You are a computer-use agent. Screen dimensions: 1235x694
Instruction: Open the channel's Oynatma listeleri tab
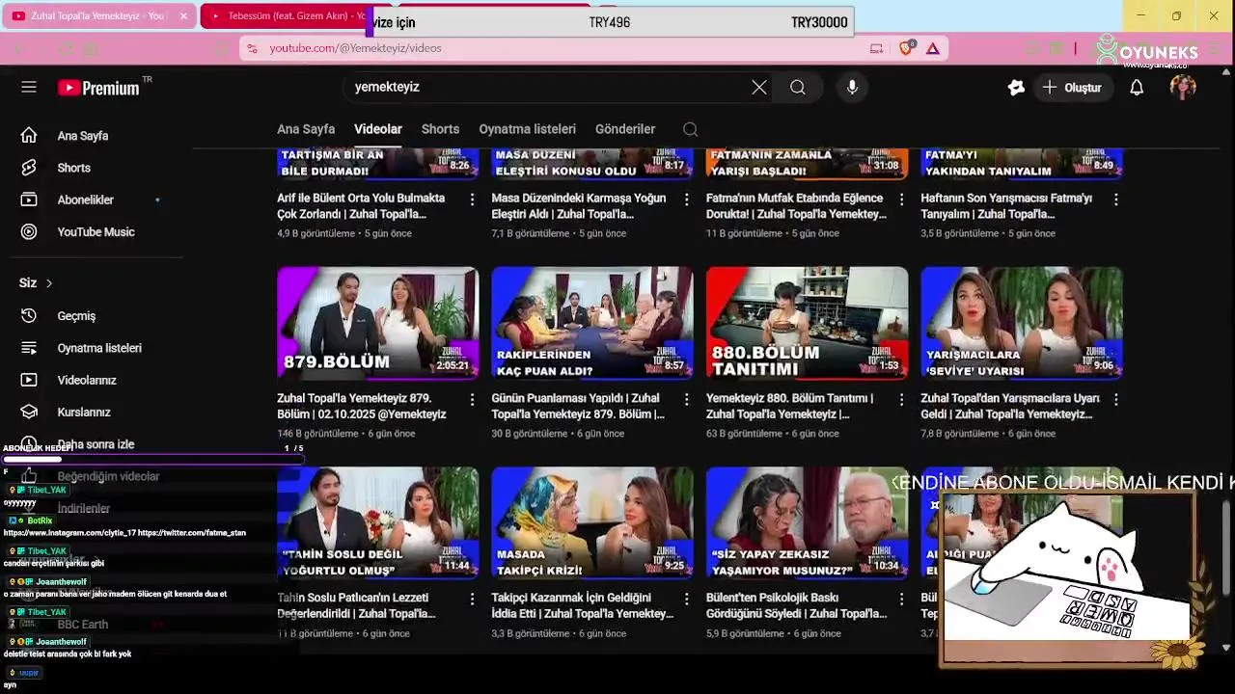coord(527,129)
